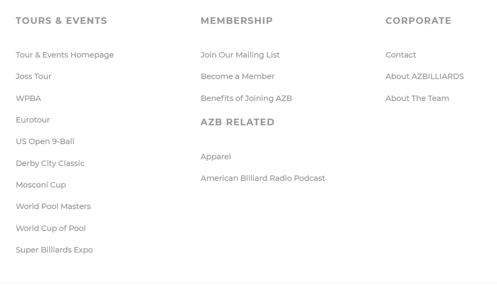The height and width of the screenshot is (287, 497).
Task: Open the WPBA link
Action: [x=28, y=98]
